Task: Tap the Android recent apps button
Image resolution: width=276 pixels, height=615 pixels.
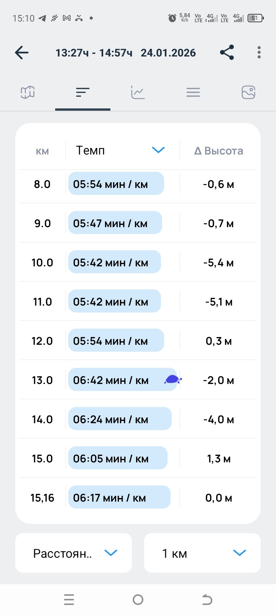Action: 69,600
